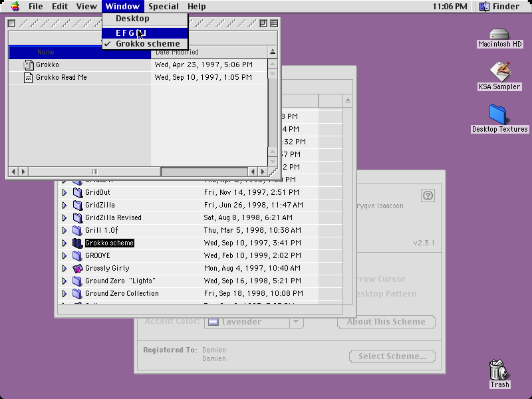Screen dimensions: 532x399
Task: Click the close box of front window
Action: 11,23
